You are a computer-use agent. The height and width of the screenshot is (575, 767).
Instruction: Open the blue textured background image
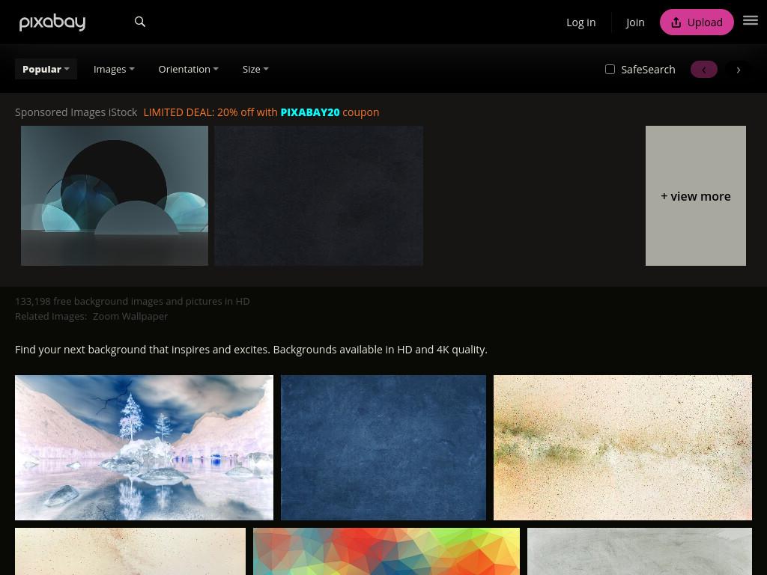(383, 448)
